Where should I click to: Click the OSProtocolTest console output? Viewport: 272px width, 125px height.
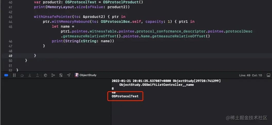(125, 96)
